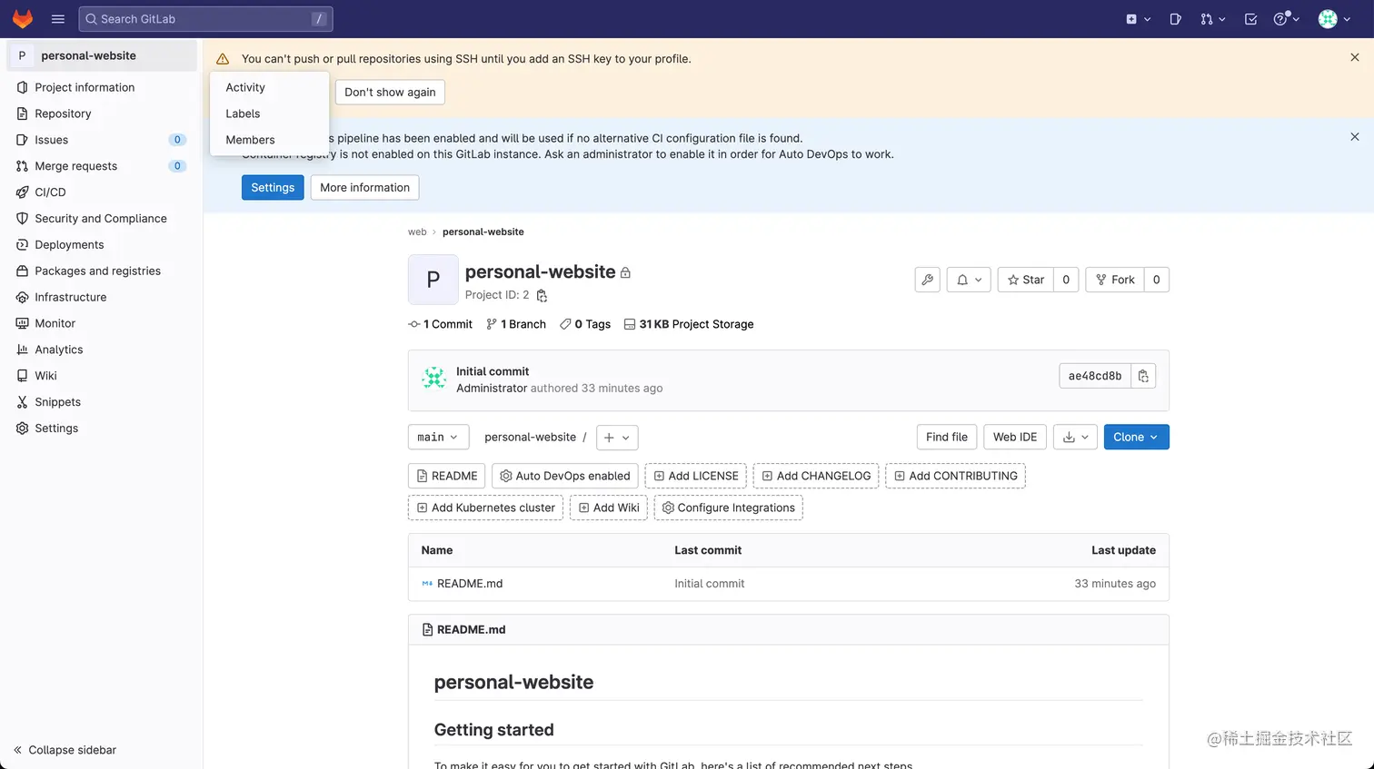Open CI/CD in the sidebar

50,192
